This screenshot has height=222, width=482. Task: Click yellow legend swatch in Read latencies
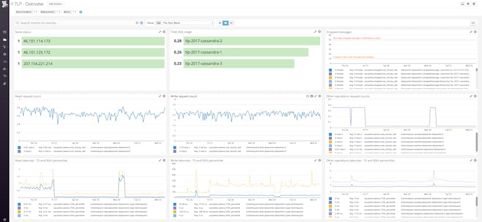click(x=19, y=212)
